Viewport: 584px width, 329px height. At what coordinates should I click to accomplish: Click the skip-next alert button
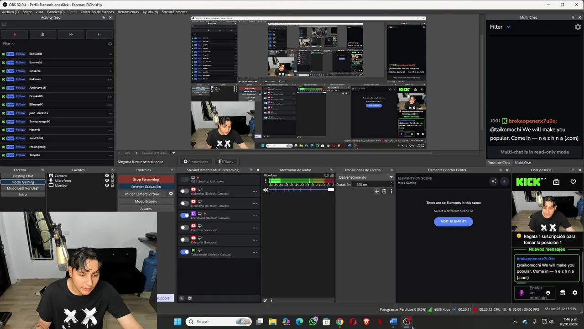(x=99, y=34)
